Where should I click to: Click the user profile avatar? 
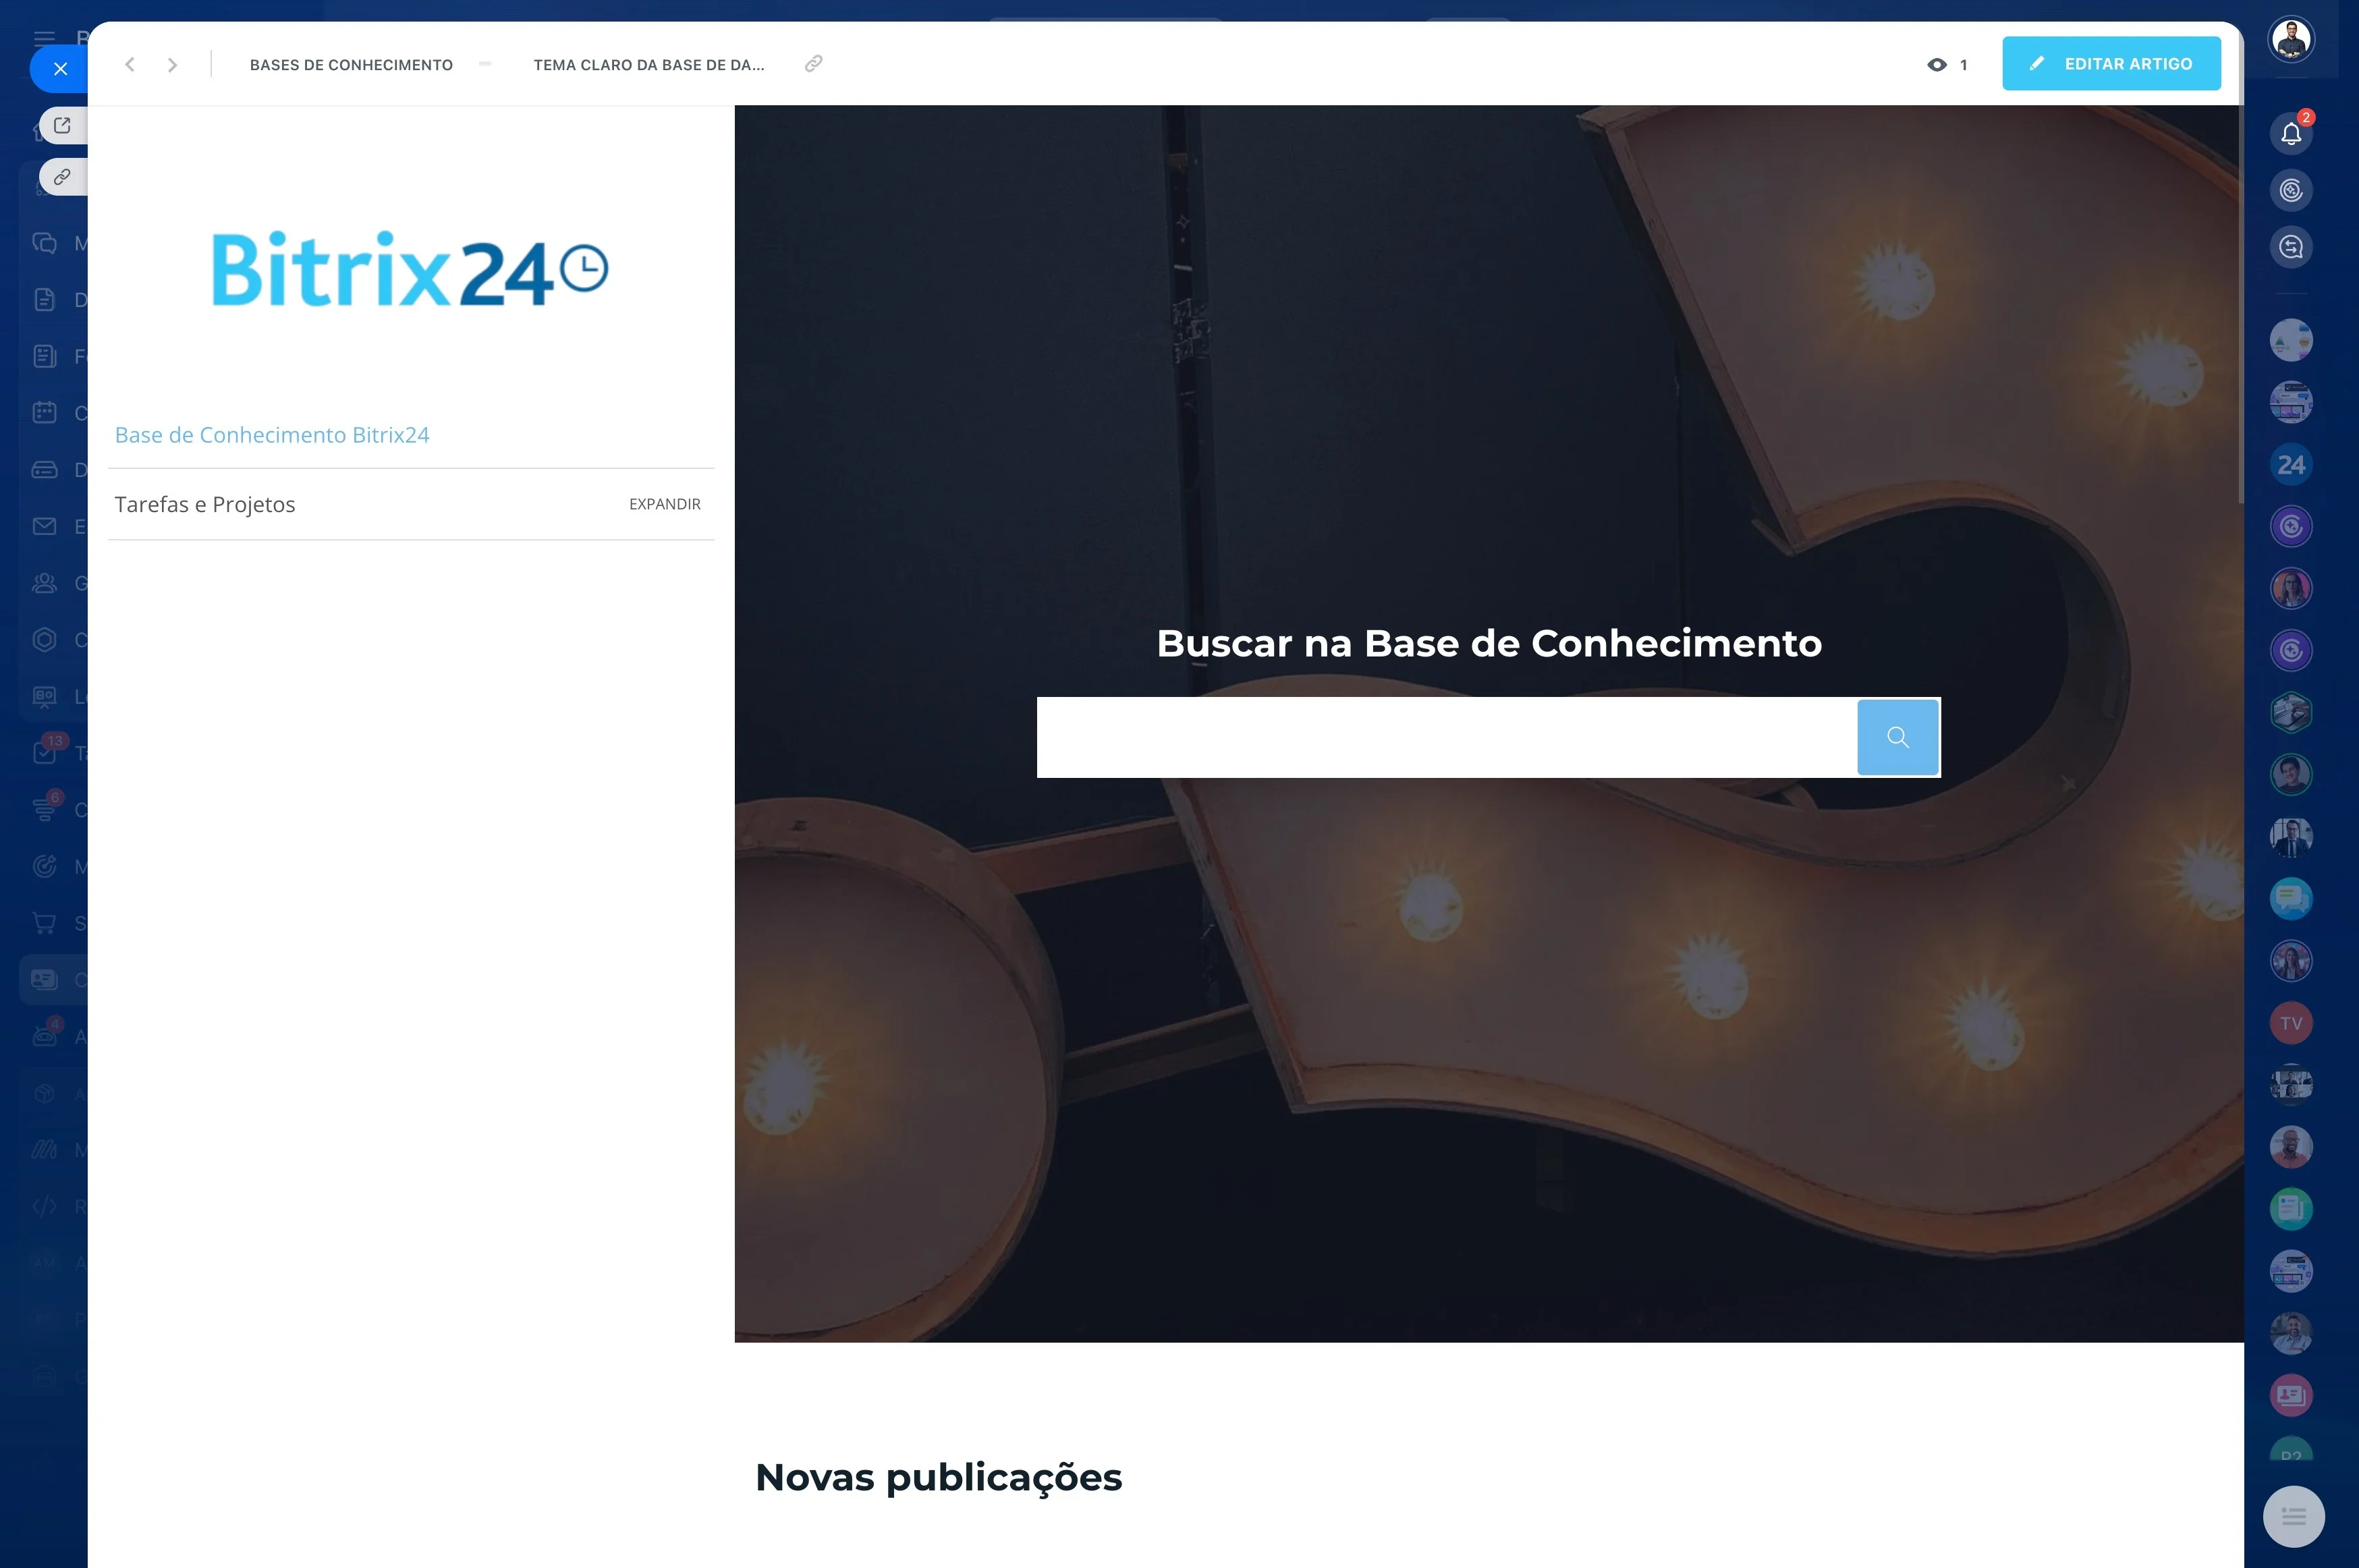pos(2291,39)
